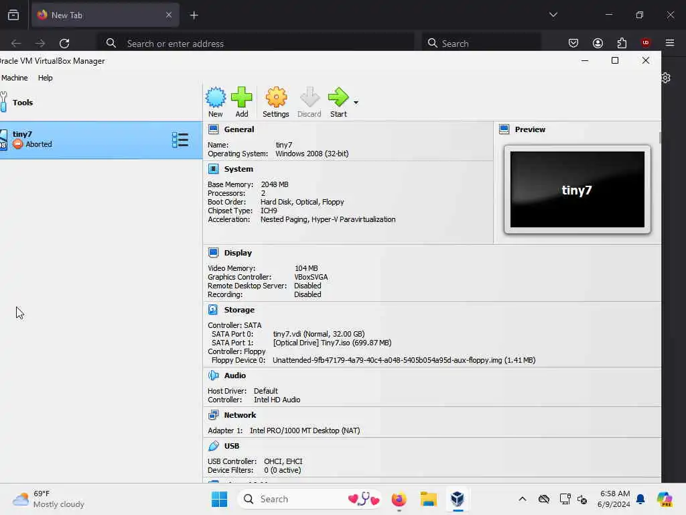Click the Network section header icon
The width and height of the screenshot is (686, 515).
click(213, 414)
